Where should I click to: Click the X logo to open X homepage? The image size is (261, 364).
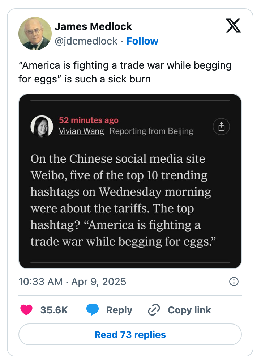click(x=234, y=26)
